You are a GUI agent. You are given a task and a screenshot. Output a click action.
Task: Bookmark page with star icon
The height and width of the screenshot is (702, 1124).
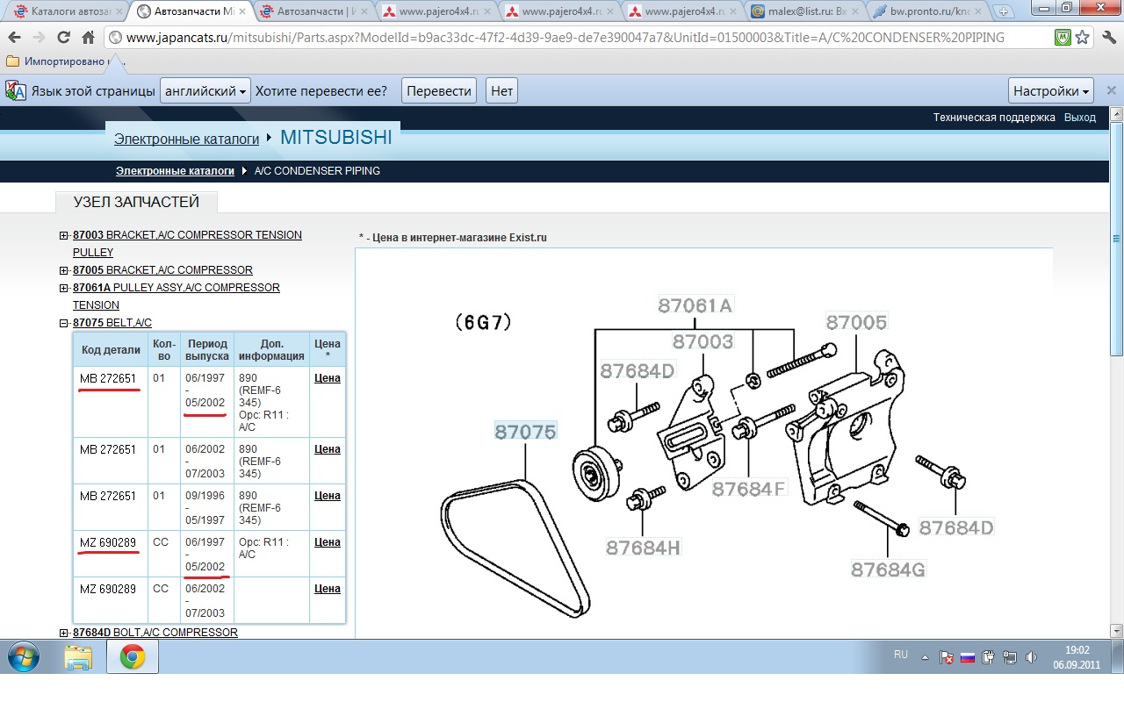pyautogui.click(x=1083, y=38)
